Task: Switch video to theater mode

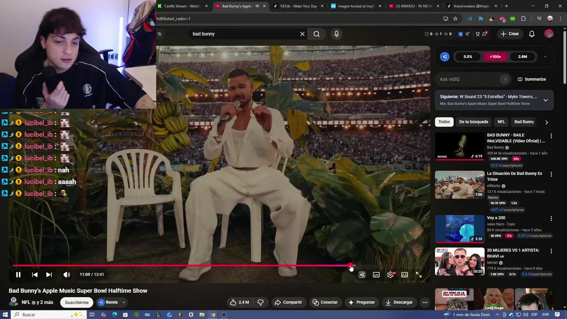Action: click(x=404, y=275)
